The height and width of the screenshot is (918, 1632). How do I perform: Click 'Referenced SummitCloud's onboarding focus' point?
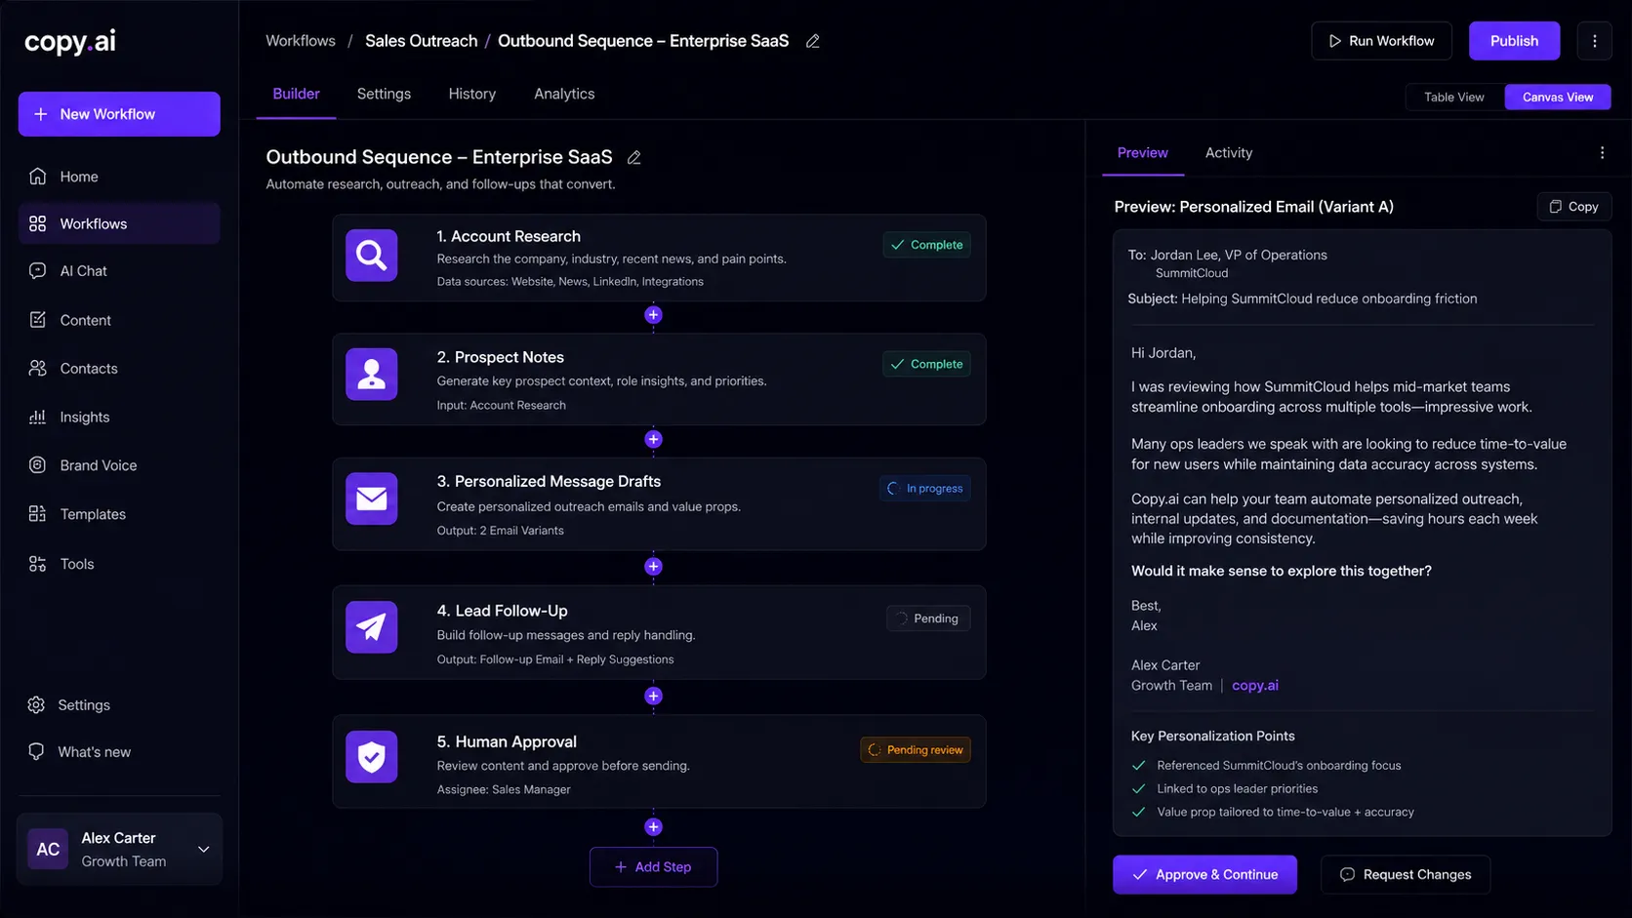point(1279,766)
